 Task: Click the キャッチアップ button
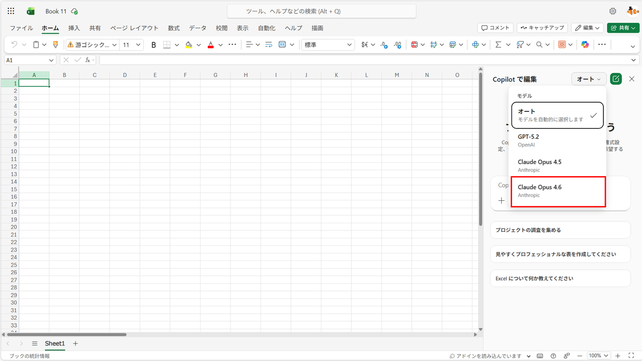coord(541,28)
